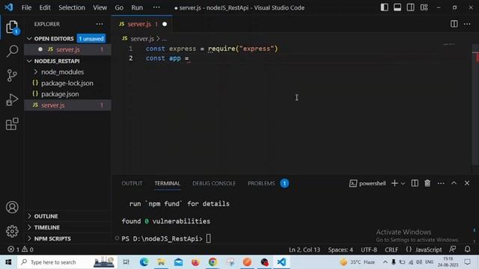479x269 pixels.
Task: Open the Manage gear icon
Action: pos(12,231)
